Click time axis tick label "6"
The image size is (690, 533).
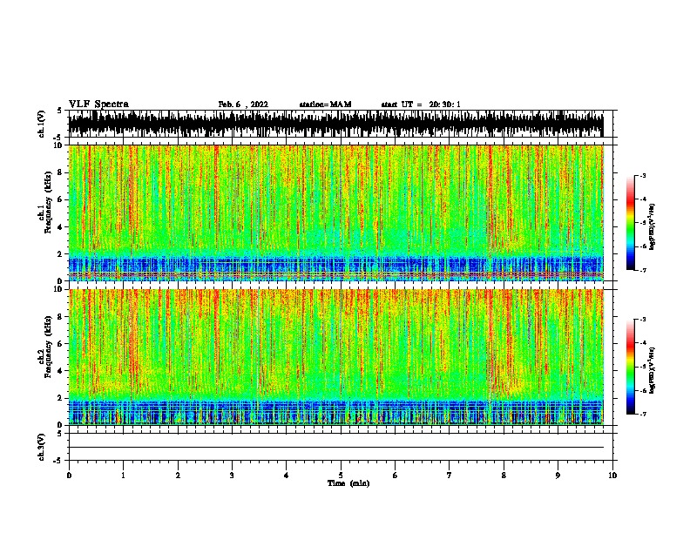[x=396, y=476]
